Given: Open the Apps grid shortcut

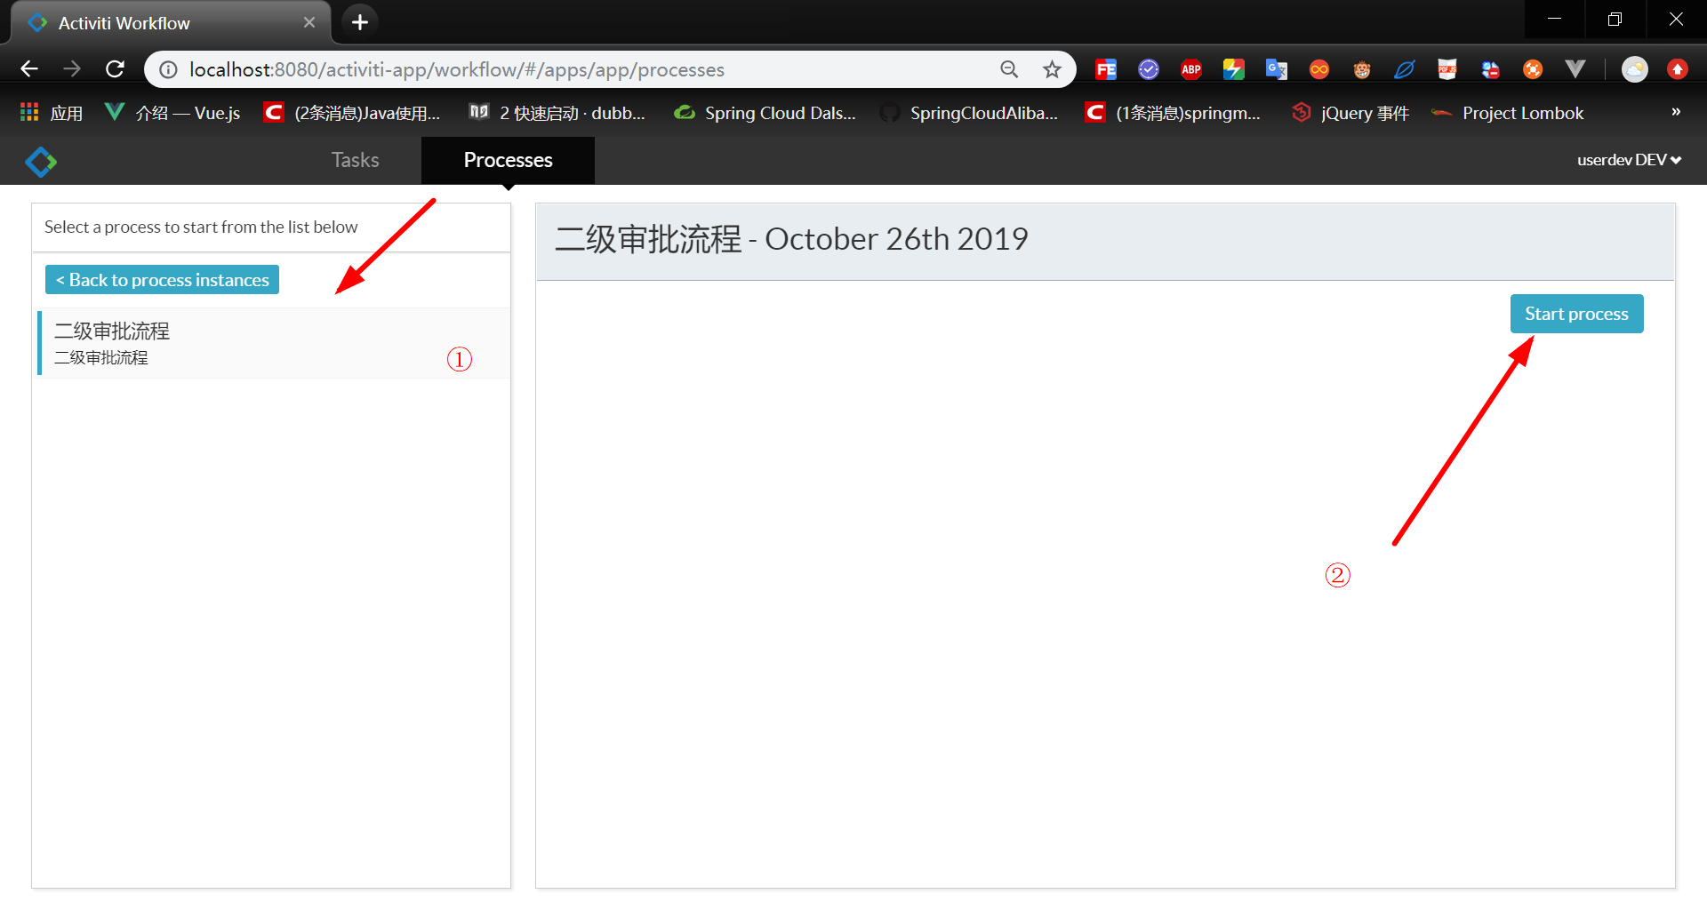Looking at the screenshot, I should [51, 113].
